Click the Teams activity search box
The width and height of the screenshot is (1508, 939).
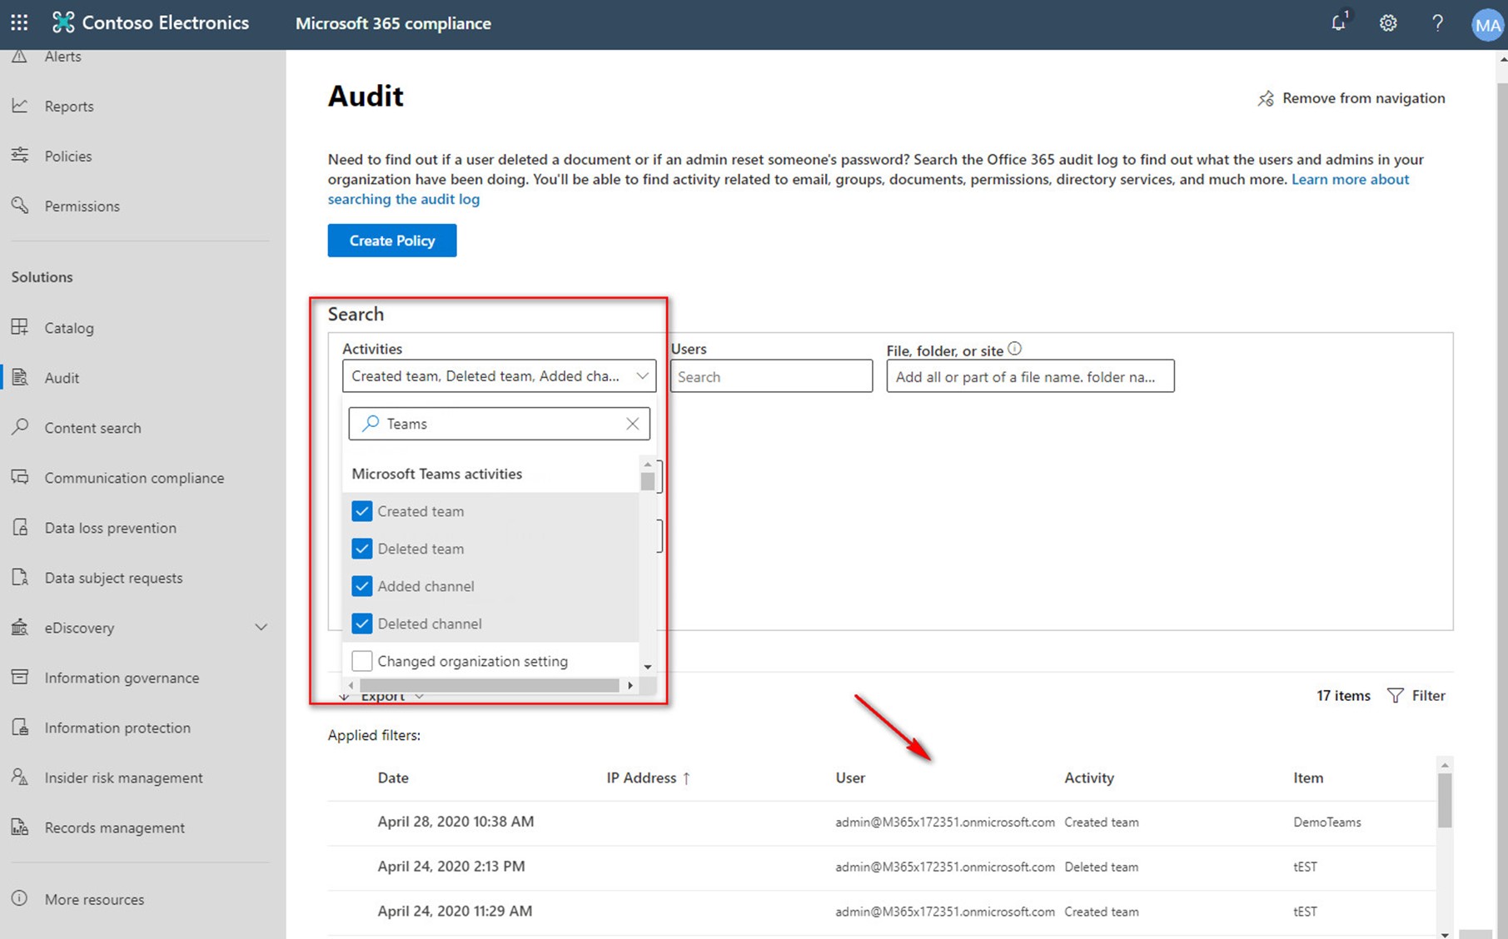coord(499,424)
